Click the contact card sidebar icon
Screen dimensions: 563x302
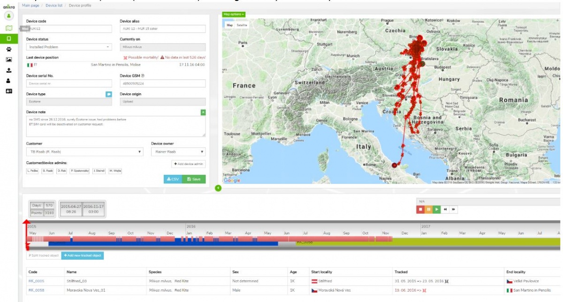click(x=8, y=91)
